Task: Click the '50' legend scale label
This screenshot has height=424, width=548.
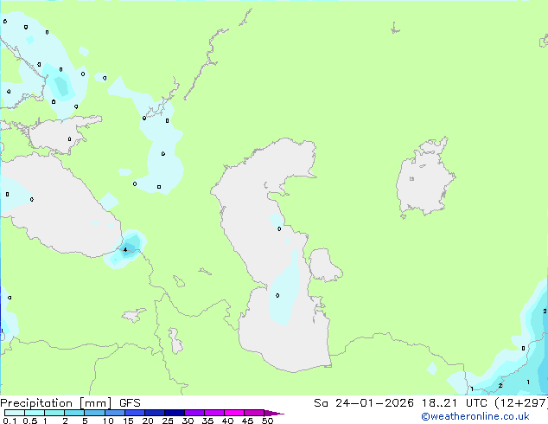Action: (x=267, y=421)
